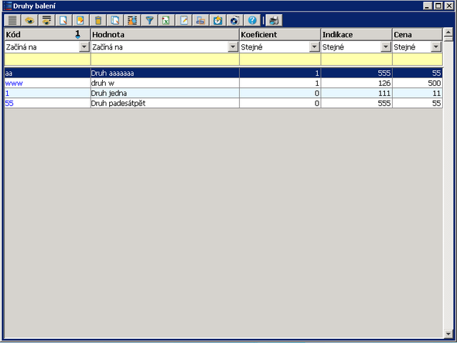Click the scrollbar down arrow
The image size is (457, 343).
(x=448, y=333)
